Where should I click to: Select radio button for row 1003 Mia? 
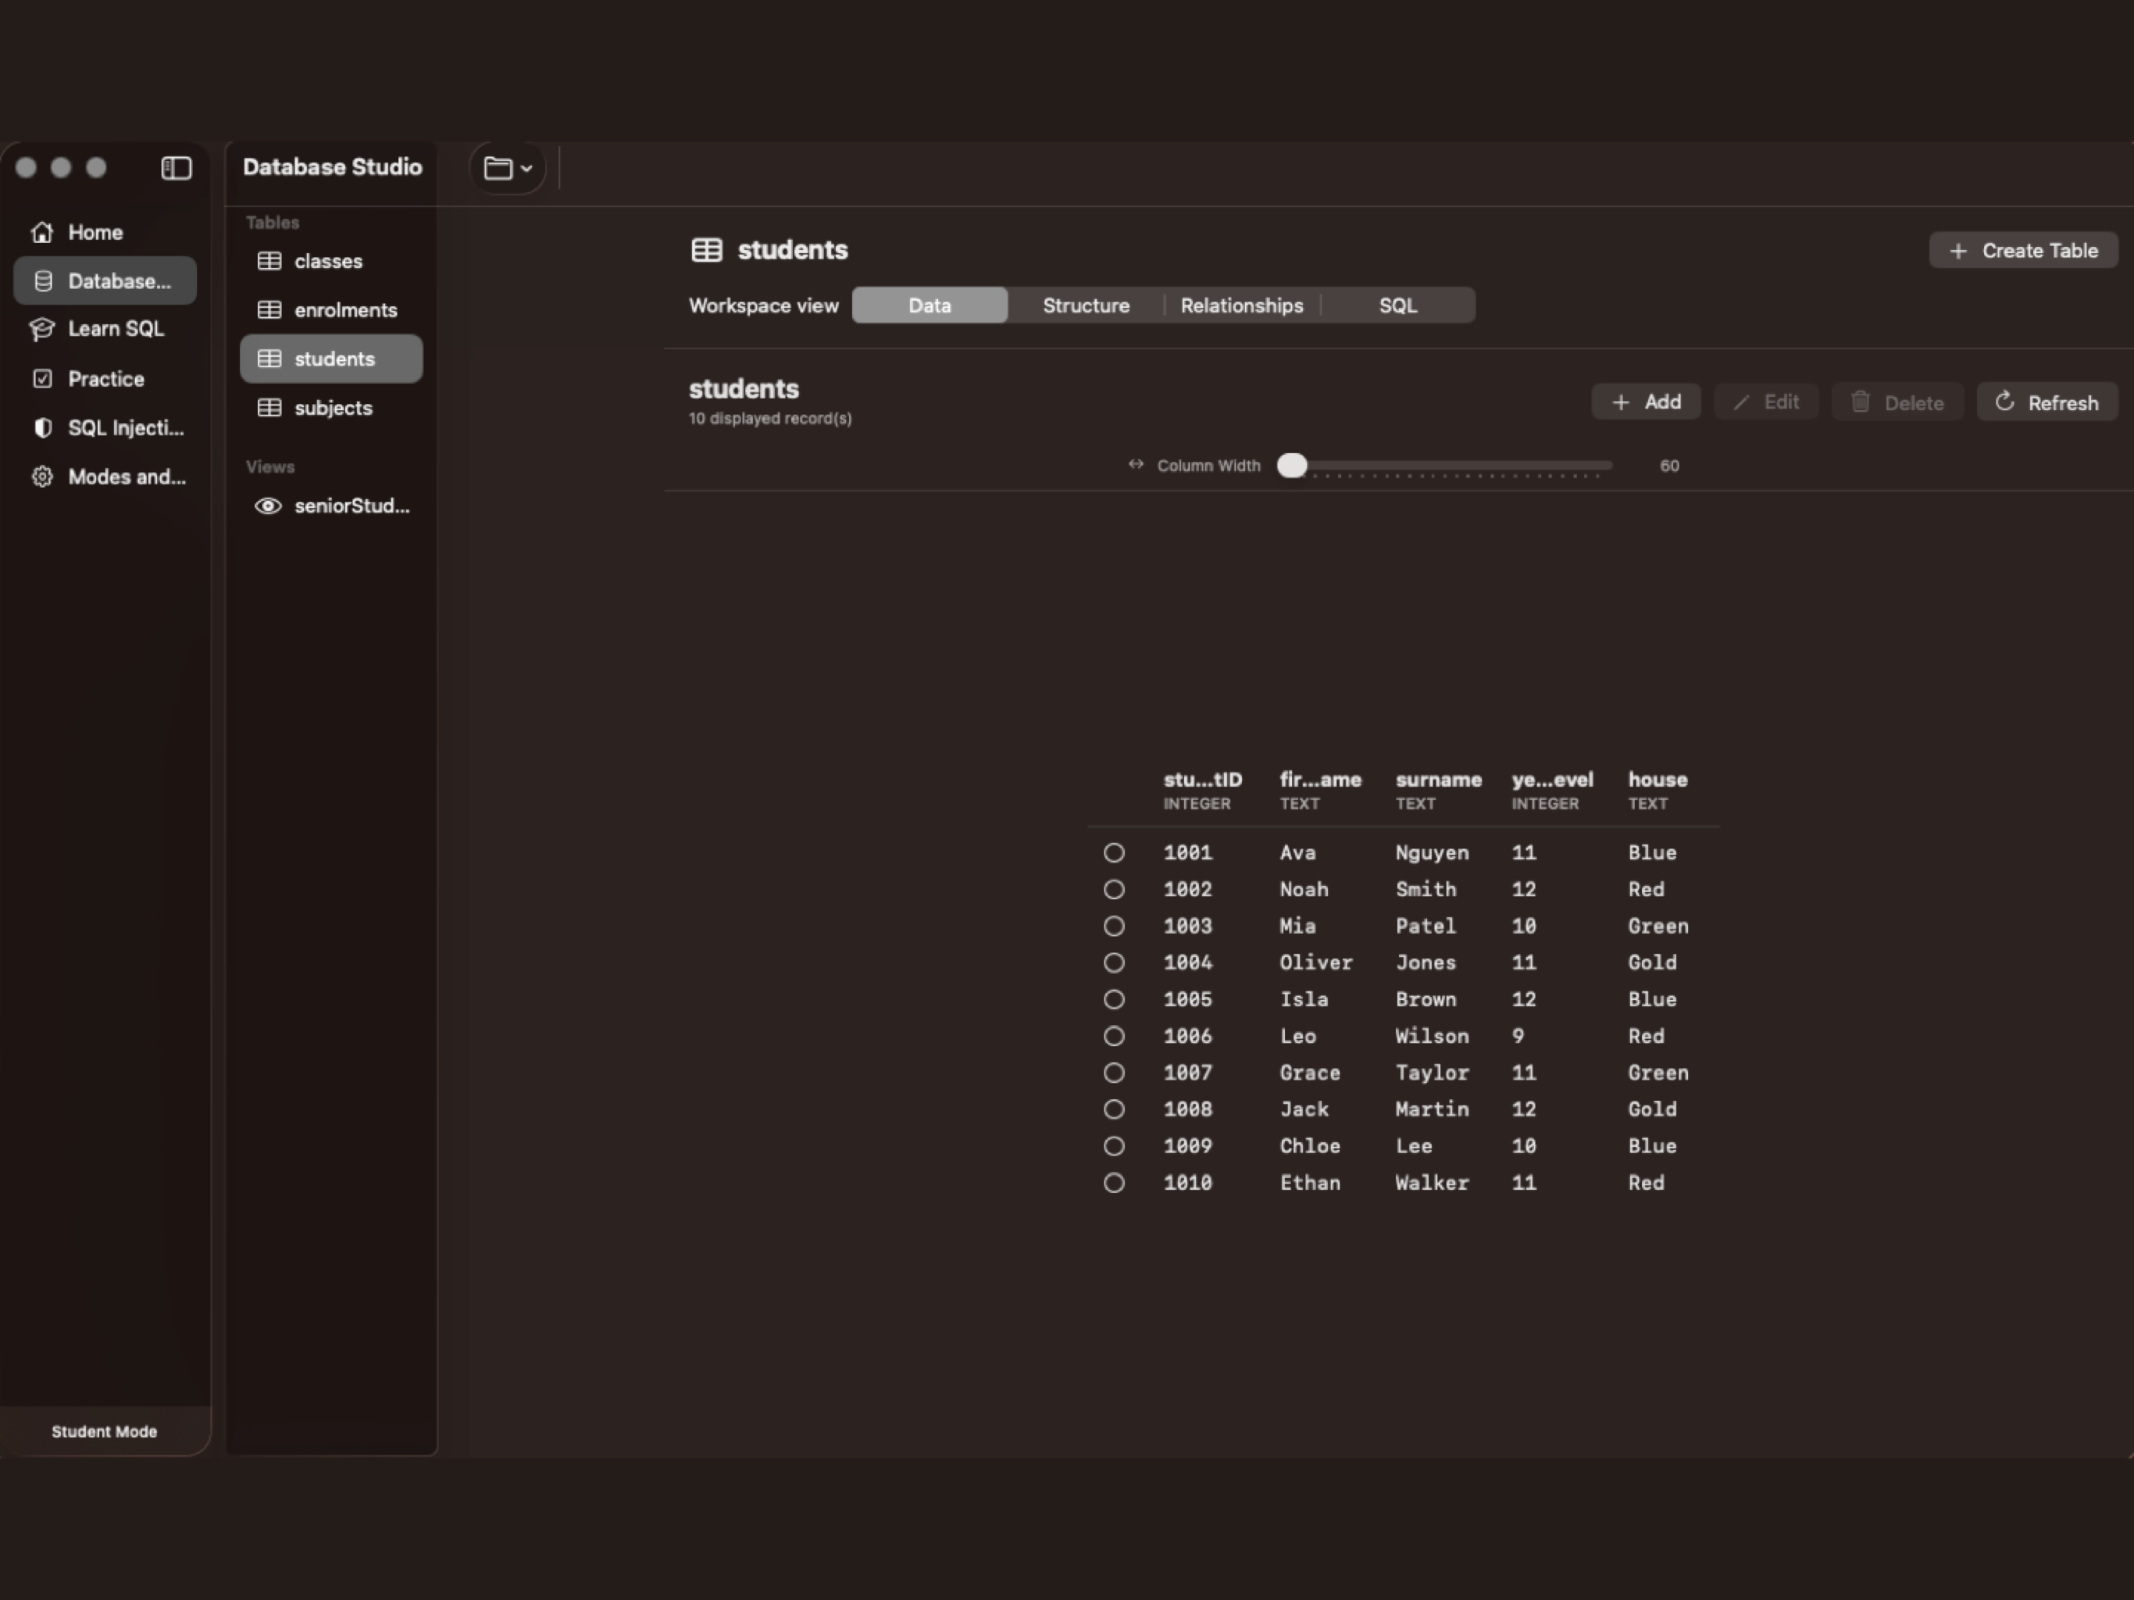point(1113,927)
